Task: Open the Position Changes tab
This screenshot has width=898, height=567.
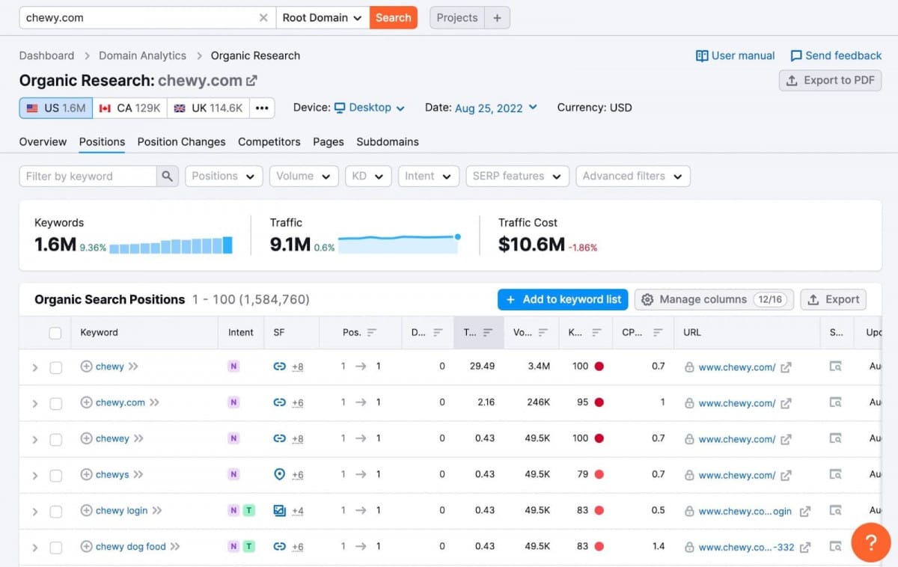Action: [x=181, y=141]
